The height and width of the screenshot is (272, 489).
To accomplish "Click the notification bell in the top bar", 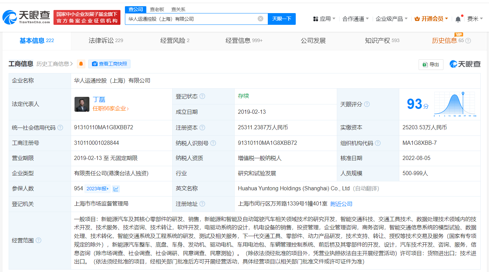I will coord(458,19).
